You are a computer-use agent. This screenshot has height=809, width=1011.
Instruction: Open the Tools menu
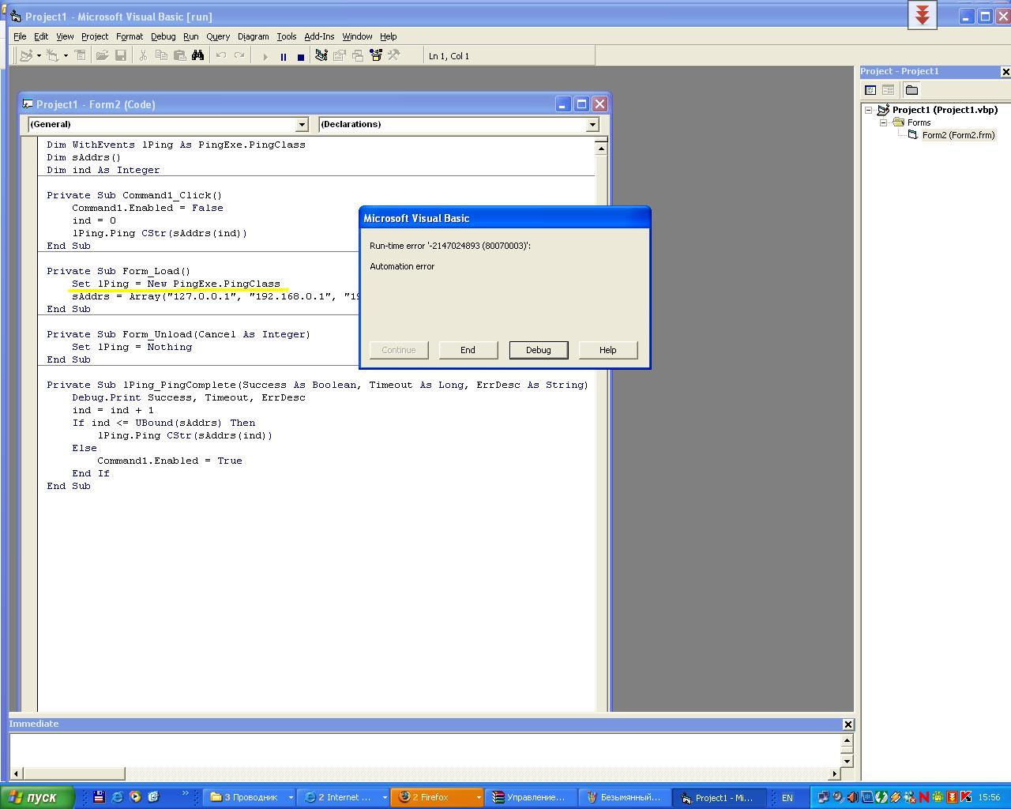click(x=287, y=36)
